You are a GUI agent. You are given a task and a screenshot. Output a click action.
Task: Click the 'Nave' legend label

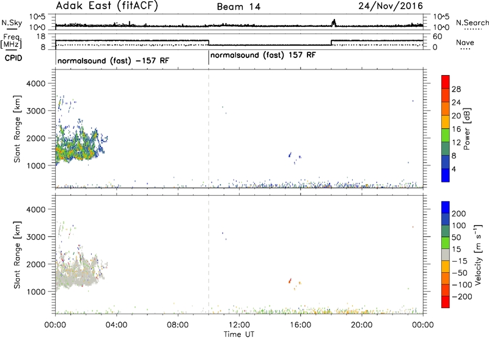click(x=465, y=42)
